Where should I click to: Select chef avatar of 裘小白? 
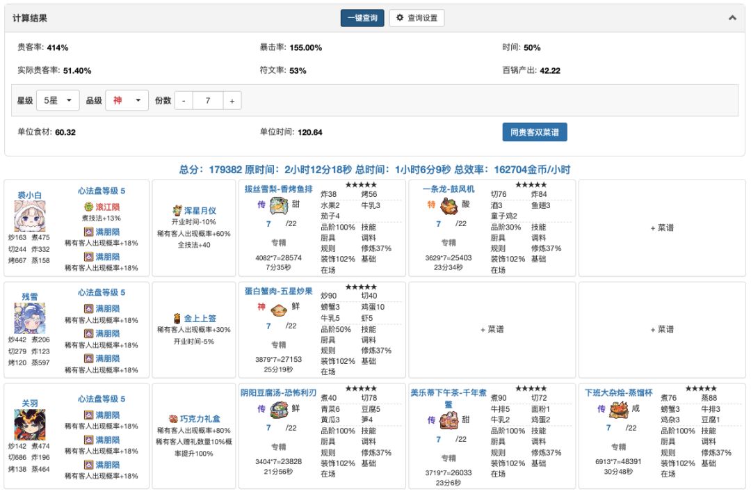pos(30,216)
